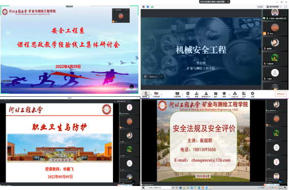Open the security shield settings

188,94
